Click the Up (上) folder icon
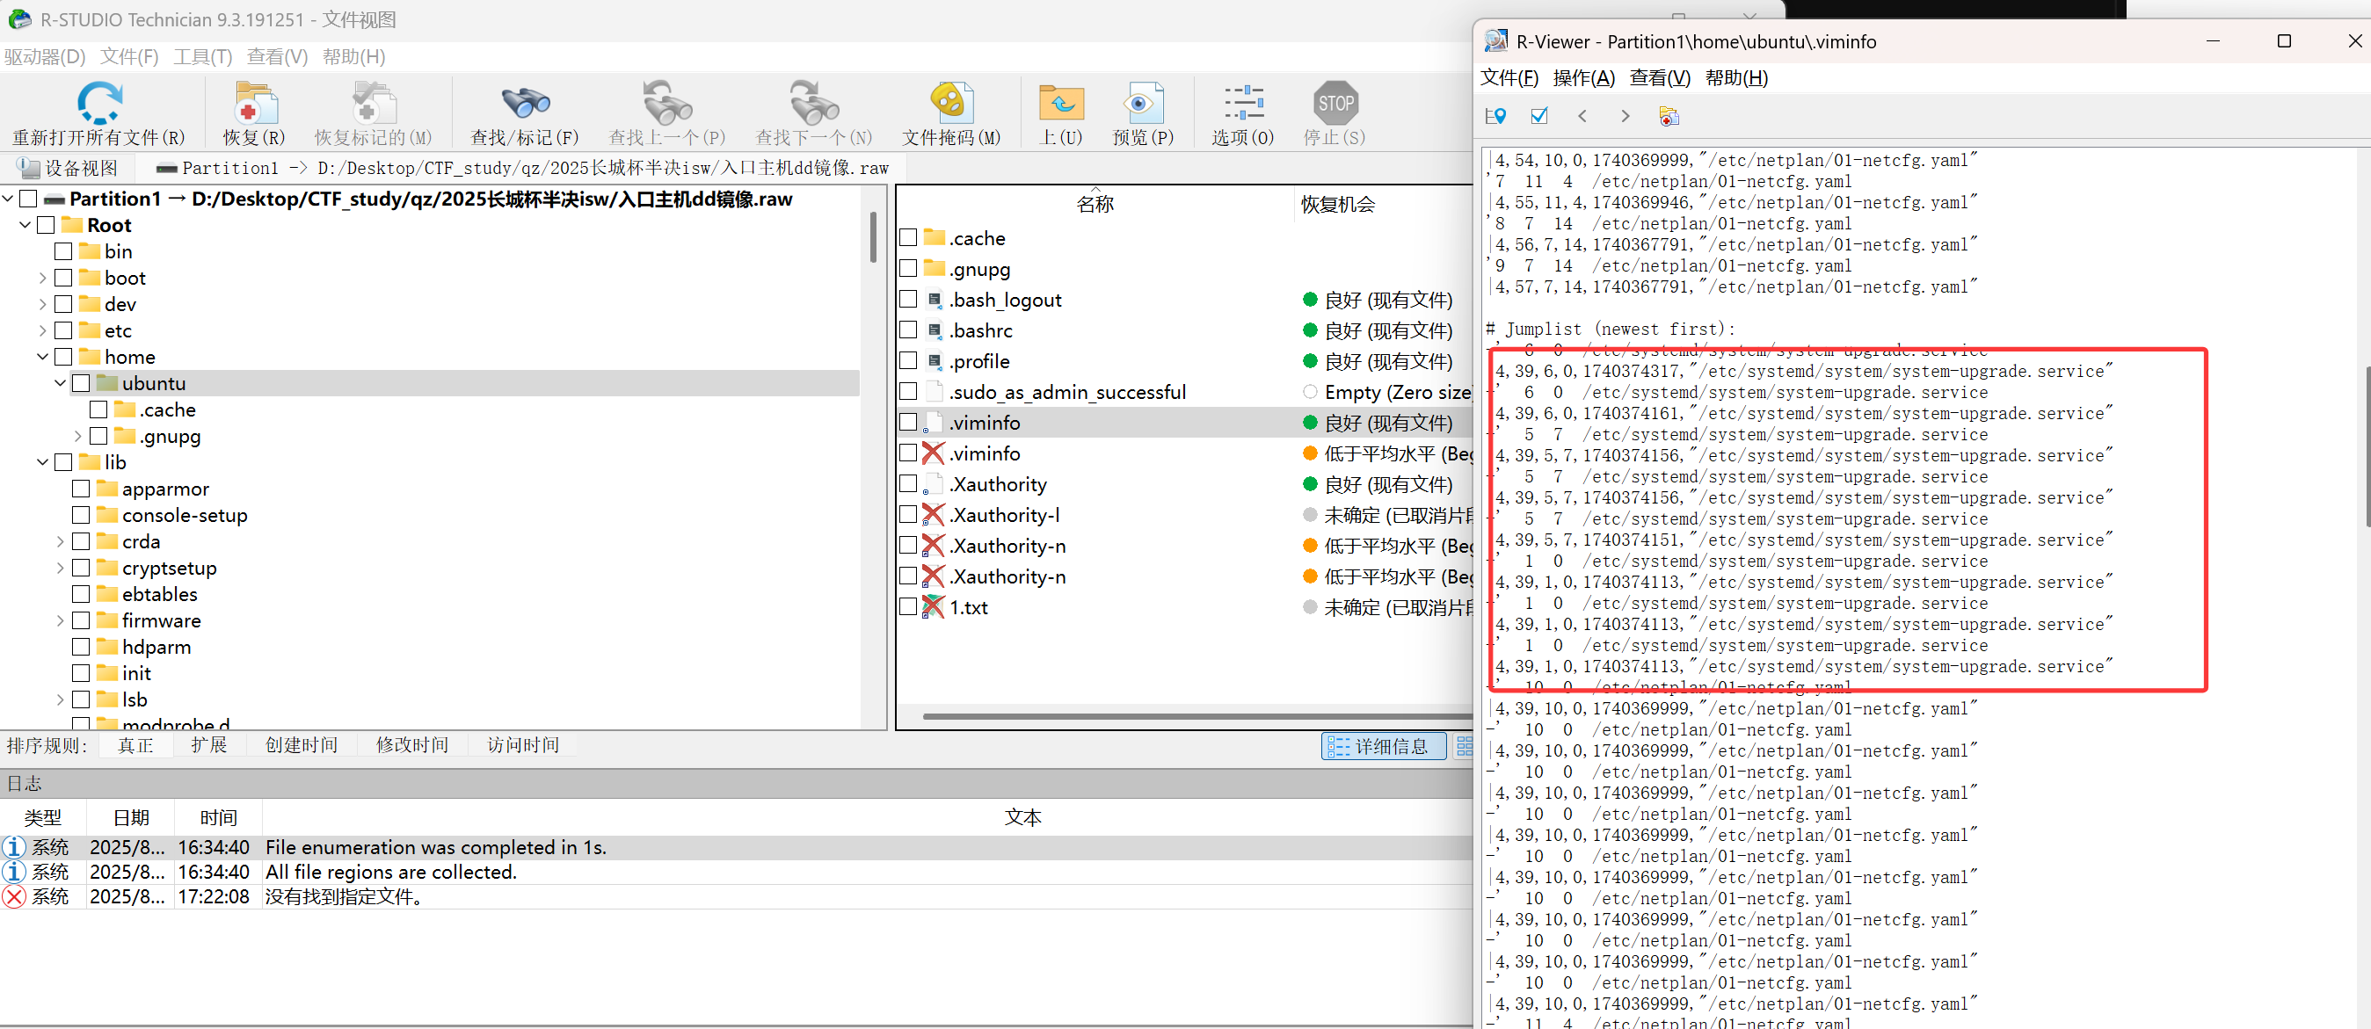 (x=1060, y=102)
